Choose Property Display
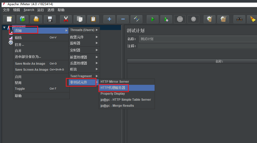The height and width of the screenshot is (143, 257). coord(127,94)
